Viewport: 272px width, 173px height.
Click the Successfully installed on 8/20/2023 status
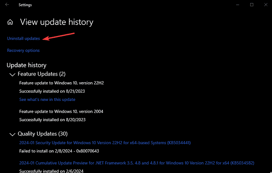[x=52, y=120]
